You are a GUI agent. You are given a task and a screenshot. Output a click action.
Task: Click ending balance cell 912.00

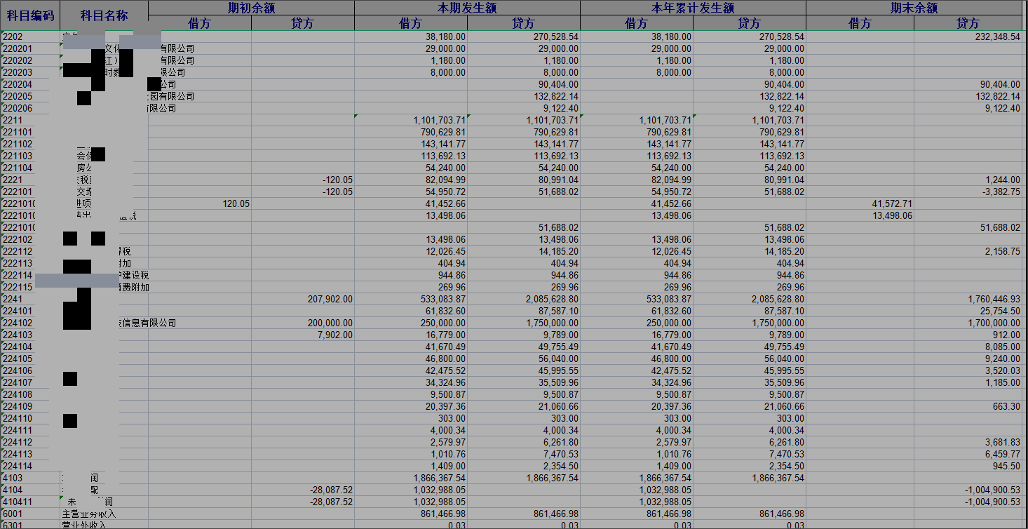tap(968, 335)
